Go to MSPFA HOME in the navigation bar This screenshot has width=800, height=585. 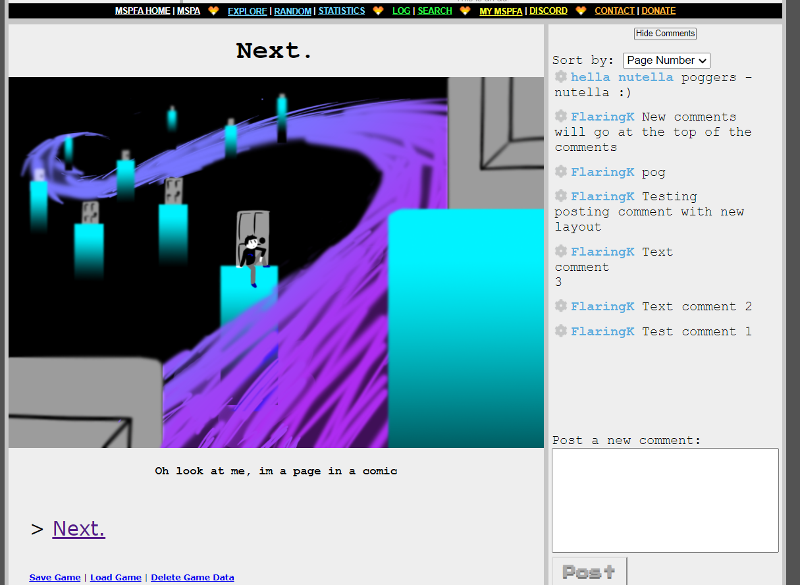coord(142,11)
